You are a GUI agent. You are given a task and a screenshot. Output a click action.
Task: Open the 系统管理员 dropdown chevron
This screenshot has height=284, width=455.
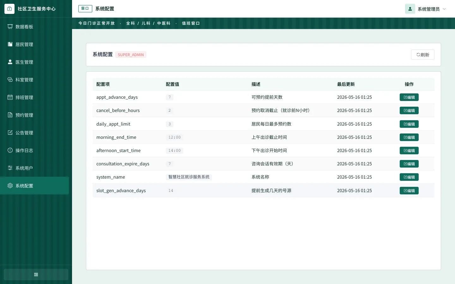click(444, 9)
